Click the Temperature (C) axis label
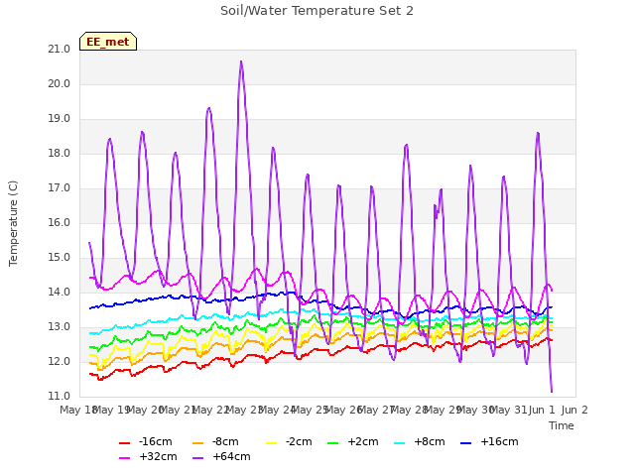 tap(13, 223)
